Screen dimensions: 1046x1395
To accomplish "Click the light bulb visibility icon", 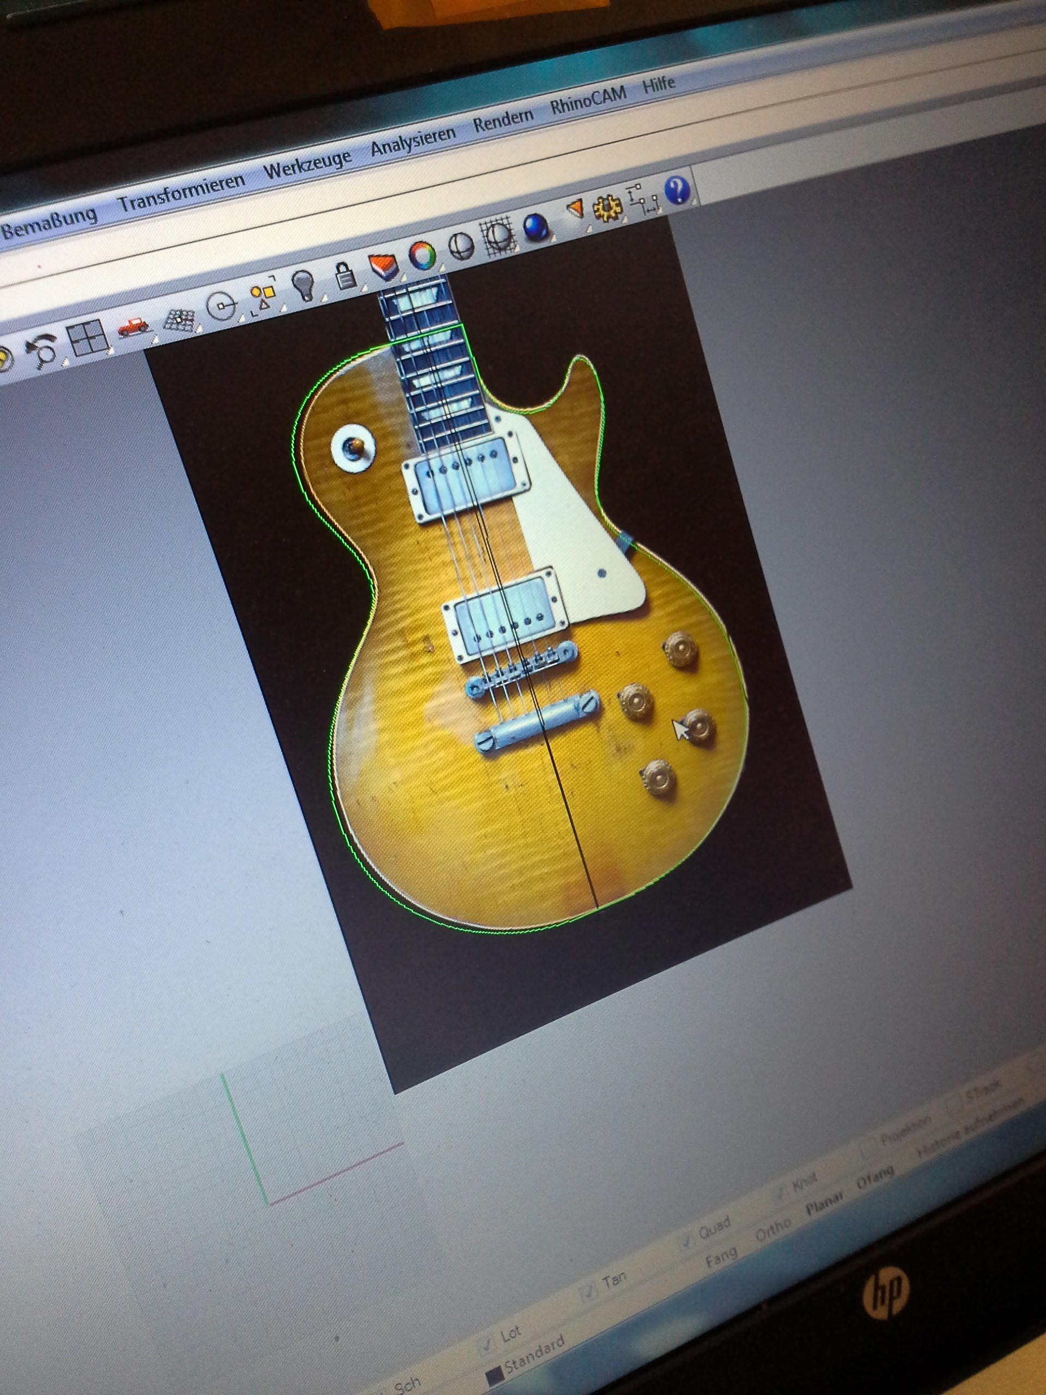I will click(x=304, y=285).
